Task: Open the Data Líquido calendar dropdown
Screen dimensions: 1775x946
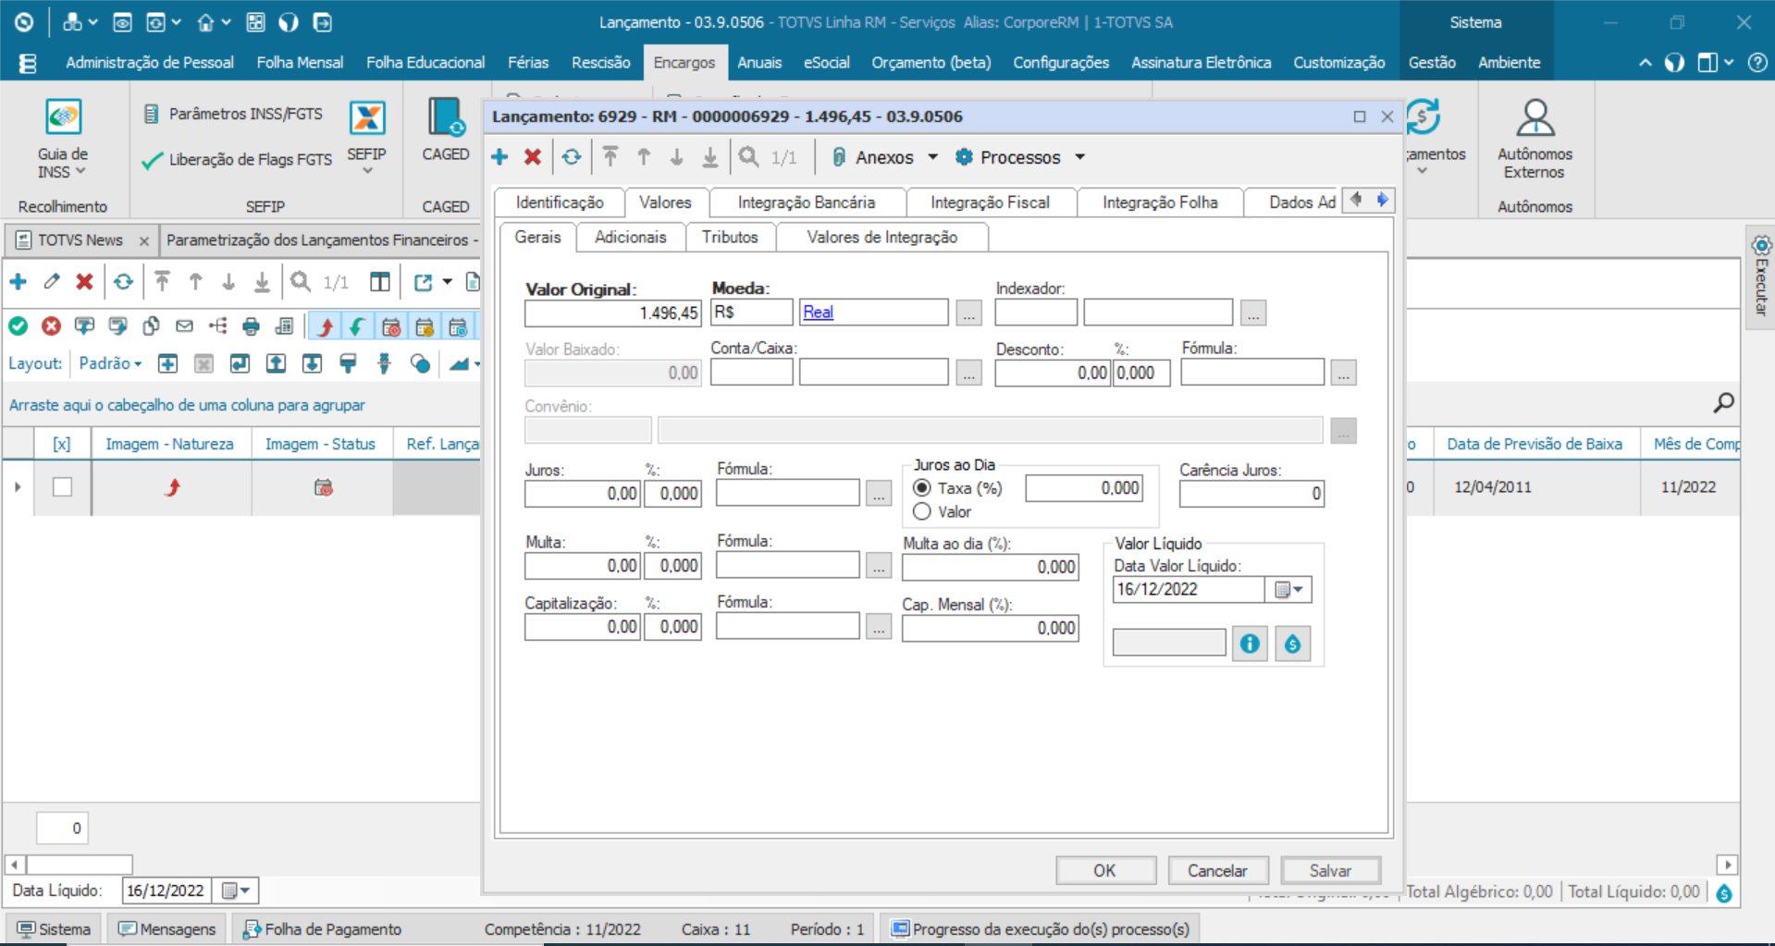Action: point(236,891)
